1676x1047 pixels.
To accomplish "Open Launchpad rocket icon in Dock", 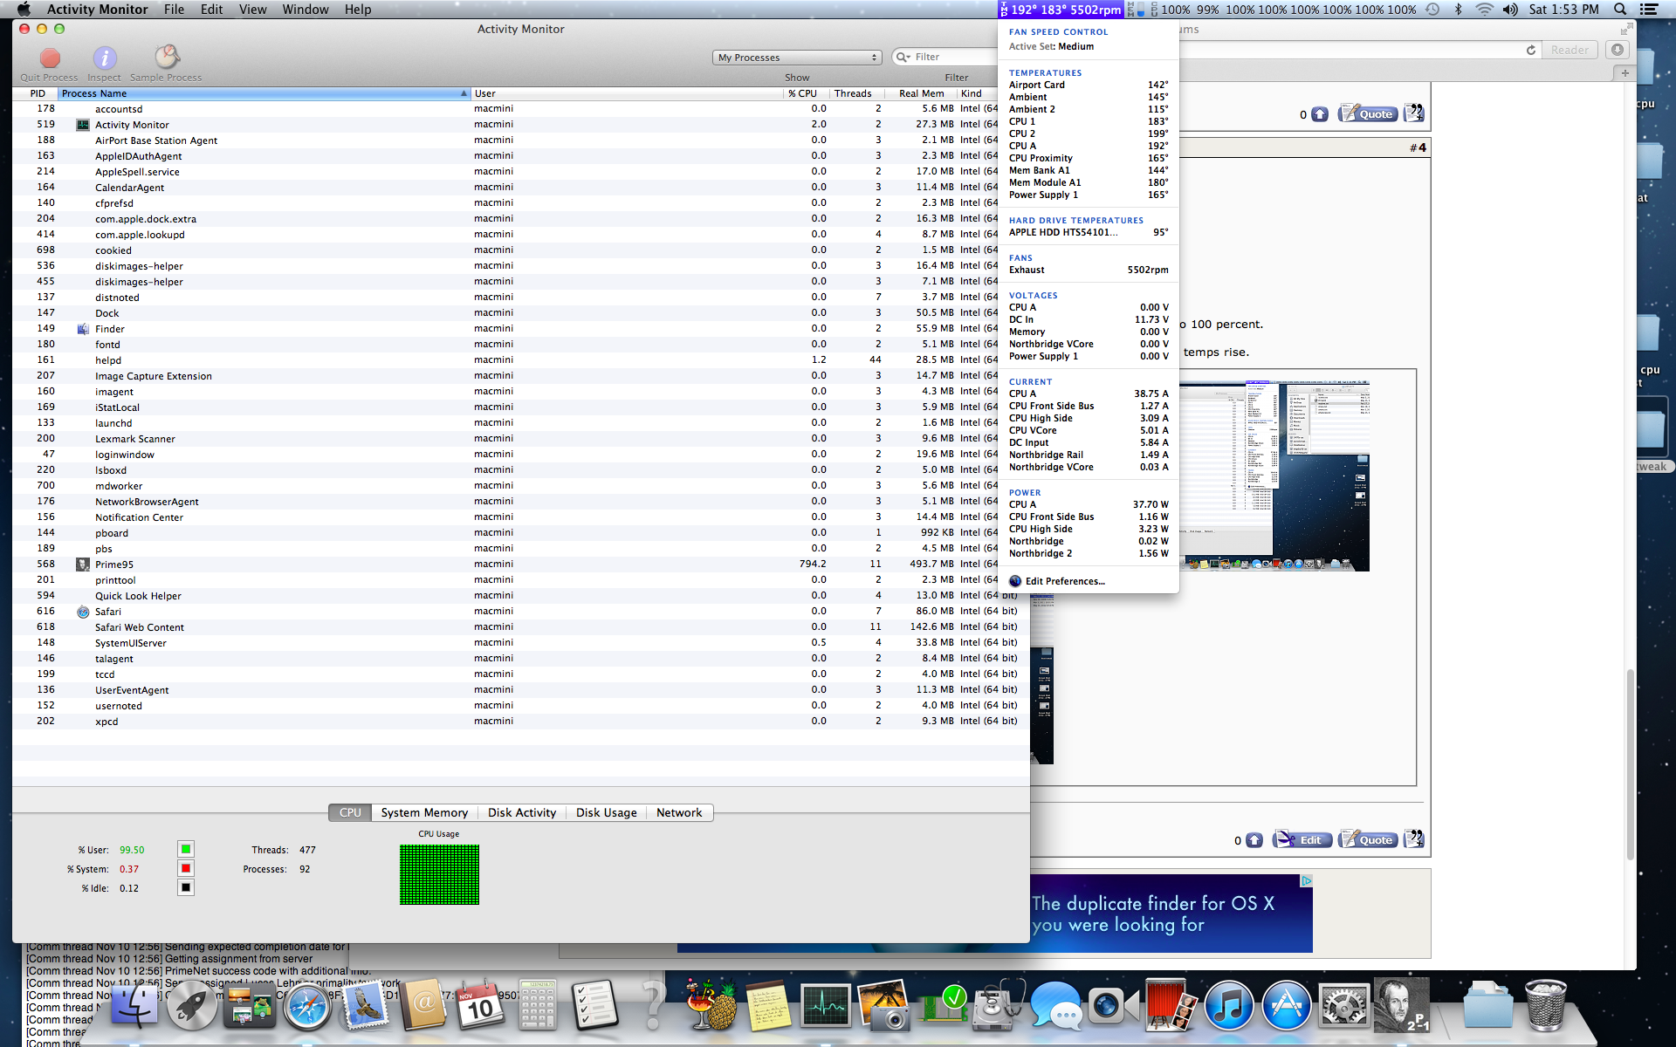I will (191, 1007).
